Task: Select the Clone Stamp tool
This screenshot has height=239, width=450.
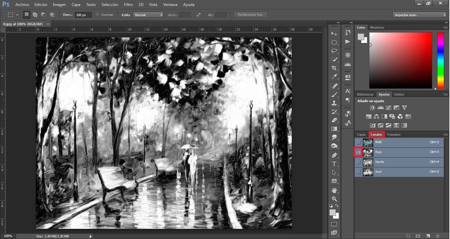Action: (334, 103)
